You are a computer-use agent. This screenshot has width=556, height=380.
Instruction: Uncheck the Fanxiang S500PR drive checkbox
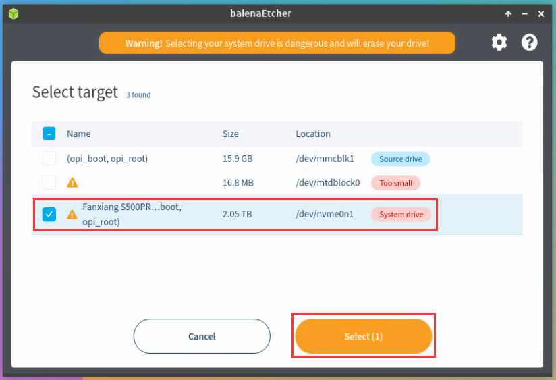(x=49, y=215)
